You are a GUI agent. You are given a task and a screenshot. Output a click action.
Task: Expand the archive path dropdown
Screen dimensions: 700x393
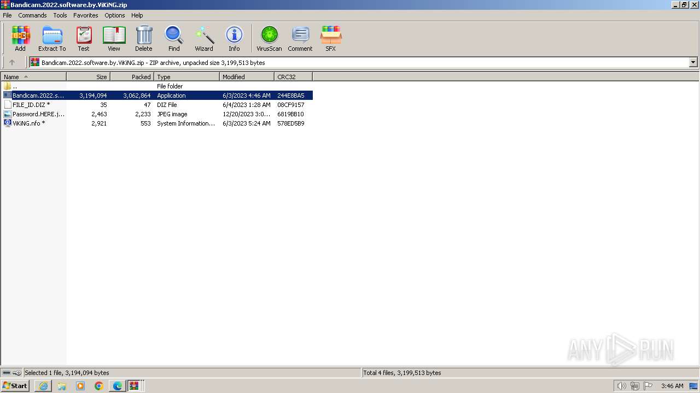pos(693,62)
